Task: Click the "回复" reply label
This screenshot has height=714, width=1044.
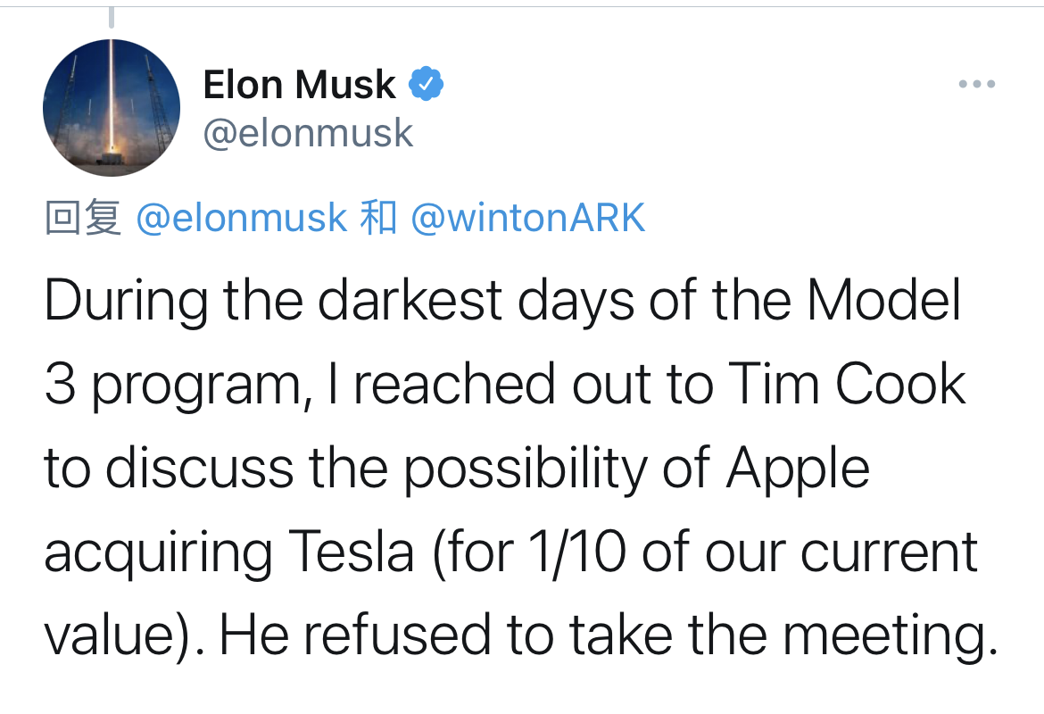Action: click(x=83, y=219)
